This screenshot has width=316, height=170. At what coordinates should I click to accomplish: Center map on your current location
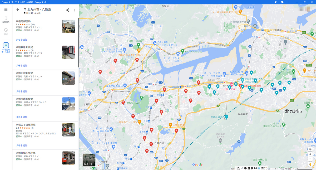click(310, 149)
